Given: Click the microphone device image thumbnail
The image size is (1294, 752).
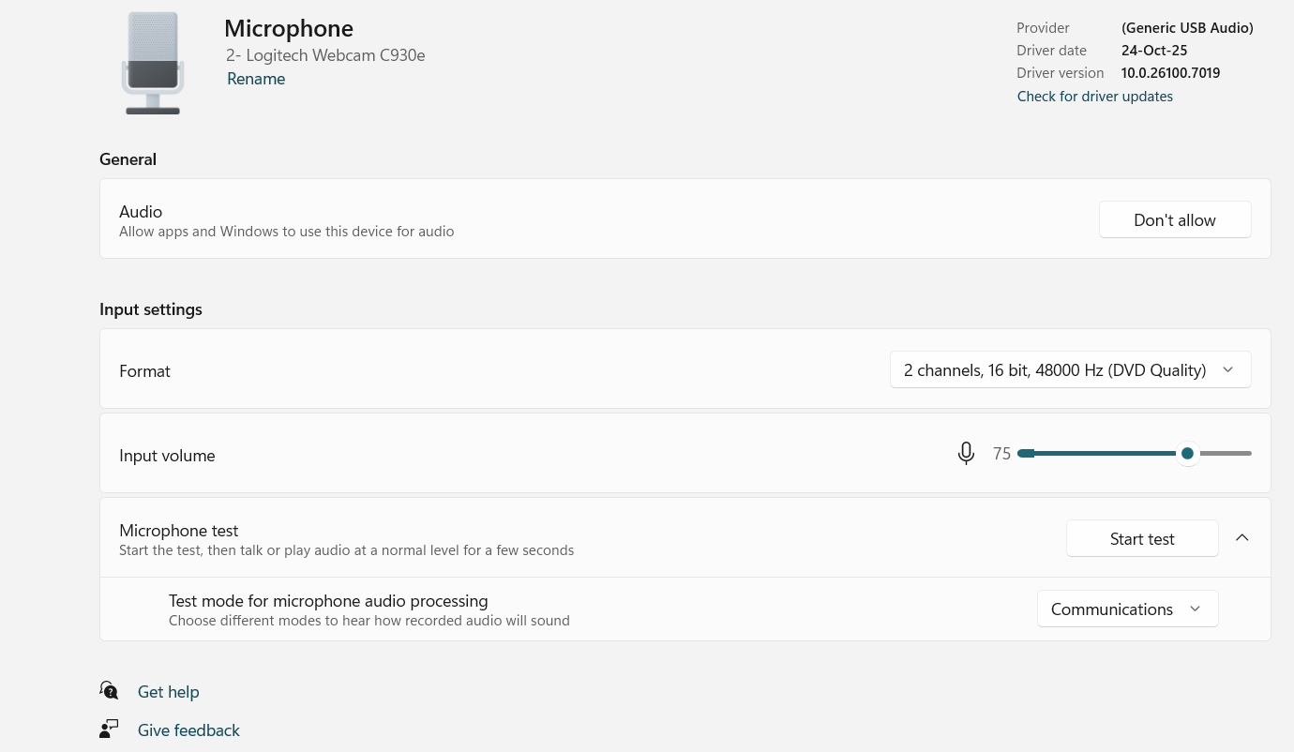Looking at the screenshot, I should click(153, 63).
